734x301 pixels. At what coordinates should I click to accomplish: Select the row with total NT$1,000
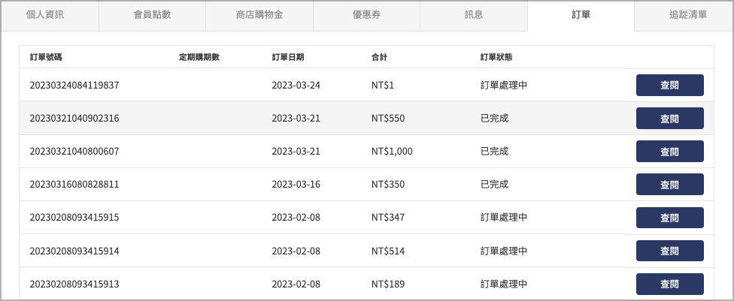(x=366, y=152)
